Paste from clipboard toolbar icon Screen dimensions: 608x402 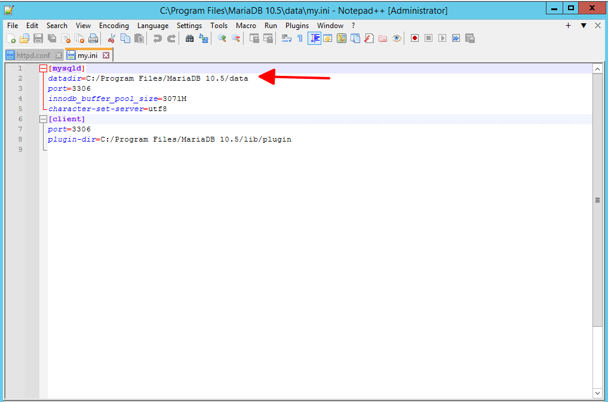click(139, 38)
